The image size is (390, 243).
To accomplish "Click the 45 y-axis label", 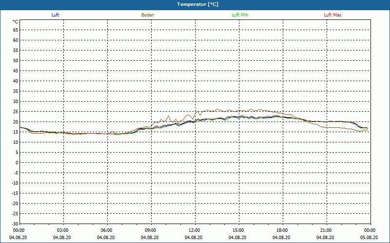I will (x=16, y=71).
